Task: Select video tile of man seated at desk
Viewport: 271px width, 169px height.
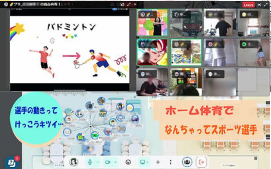Action: 152,82
